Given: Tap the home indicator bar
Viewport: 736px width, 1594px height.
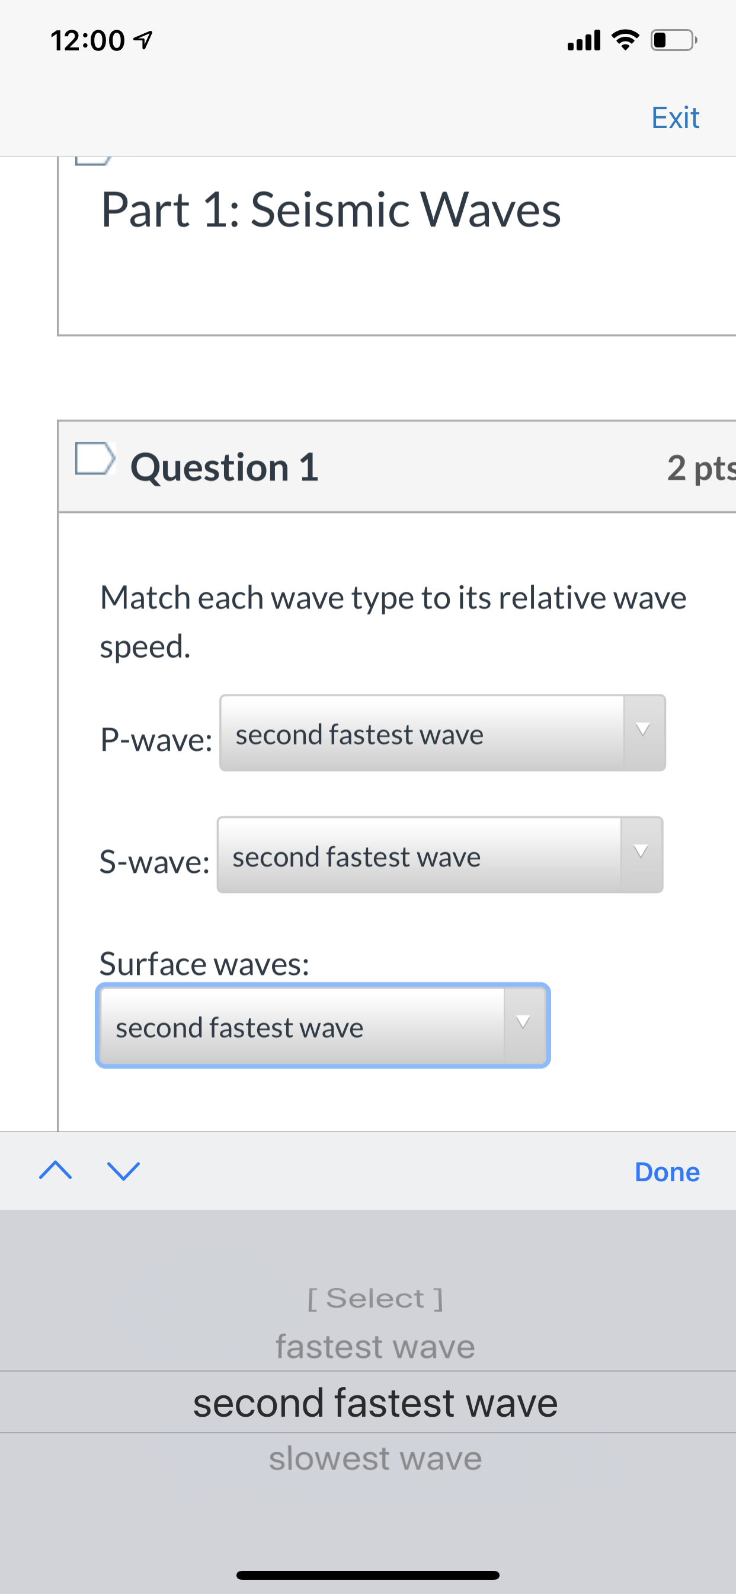Looking at the screenshot, I should [x=367, y=1575].
